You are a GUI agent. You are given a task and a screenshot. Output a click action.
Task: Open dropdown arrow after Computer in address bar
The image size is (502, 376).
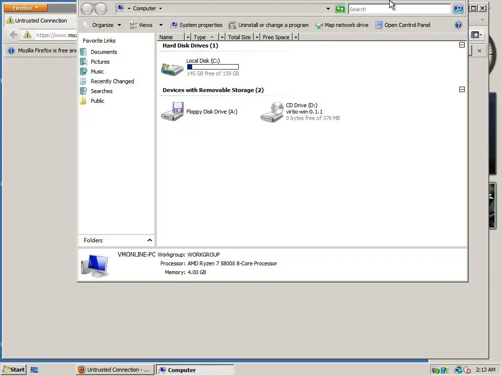click(160, 9)
